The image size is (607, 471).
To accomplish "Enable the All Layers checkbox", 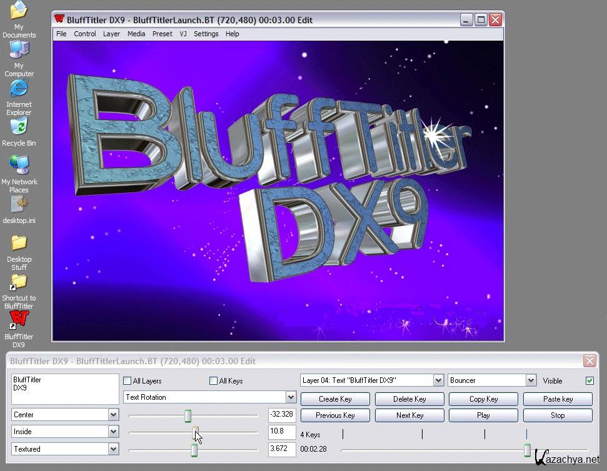I will point(128,381).
